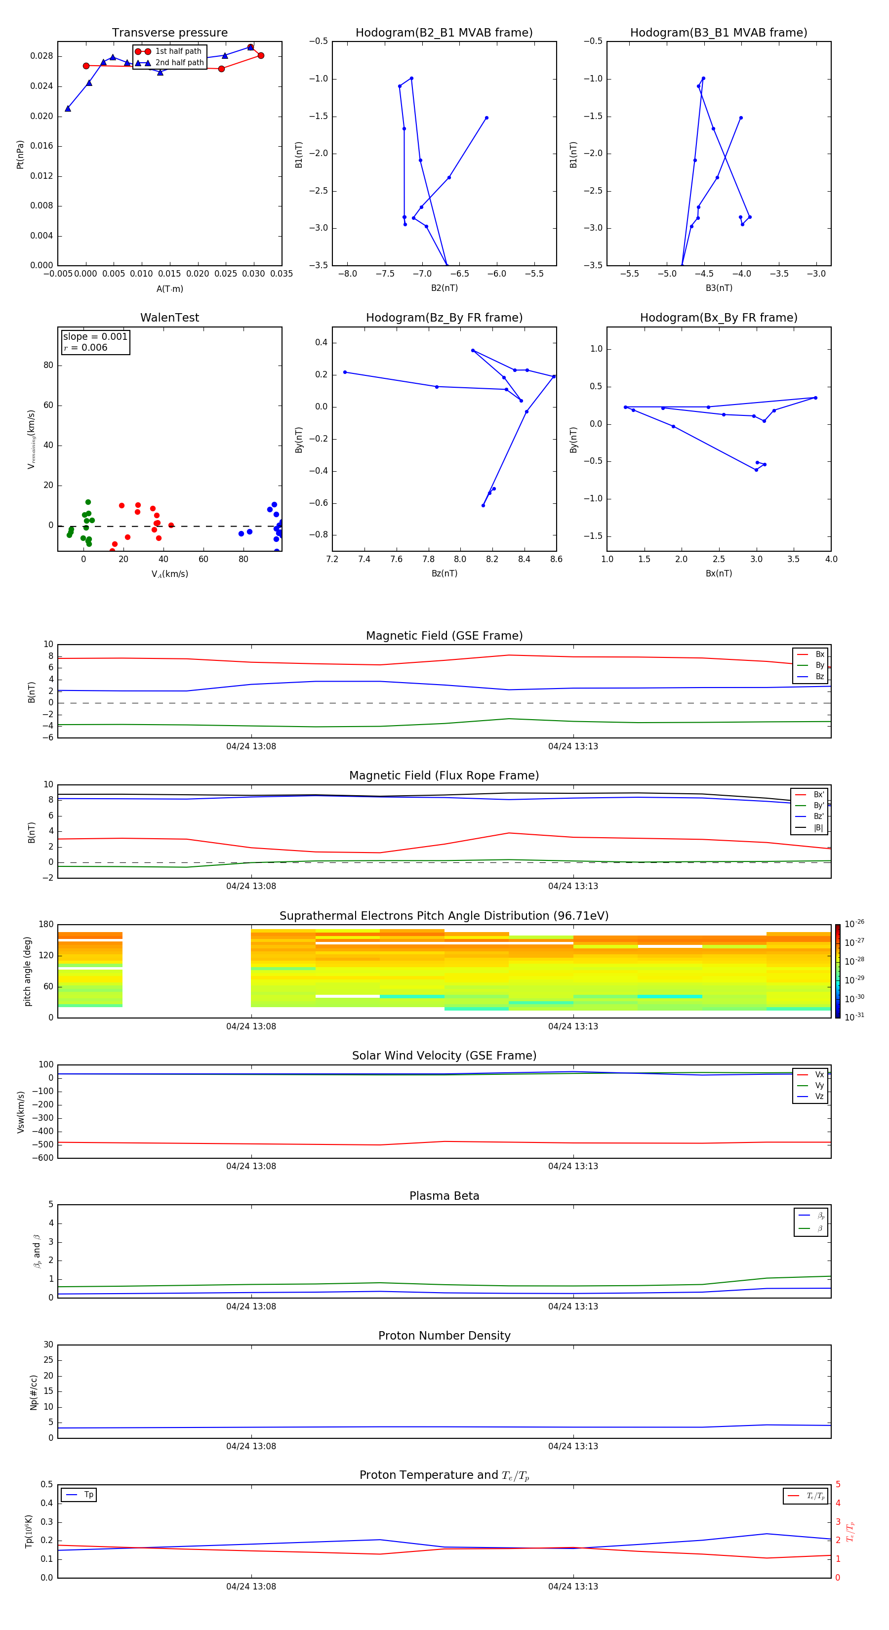Click the red Te/Tp right-hand axis label
The height and width of the screenshot is (1630, 889).
(850, 1531)
